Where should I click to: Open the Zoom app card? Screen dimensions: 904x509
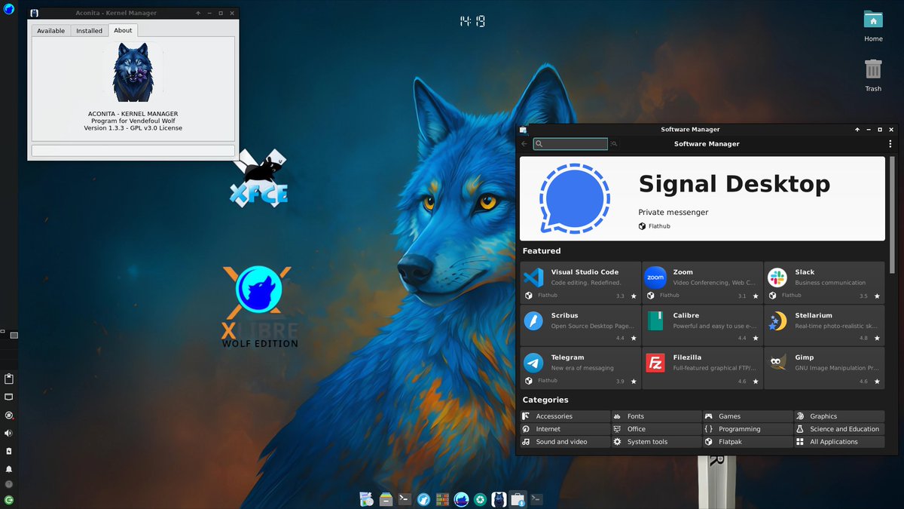point(702,283)
